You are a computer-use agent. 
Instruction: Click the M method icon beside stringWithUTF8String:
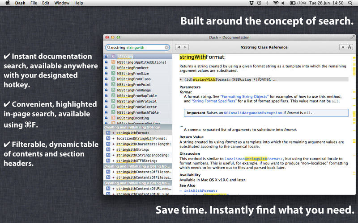tap(108, 161)
